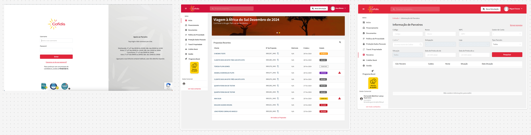531x135 pixels.
Task: Copy proposal number 0001277_24V2
Action: (x=278, y=73)
